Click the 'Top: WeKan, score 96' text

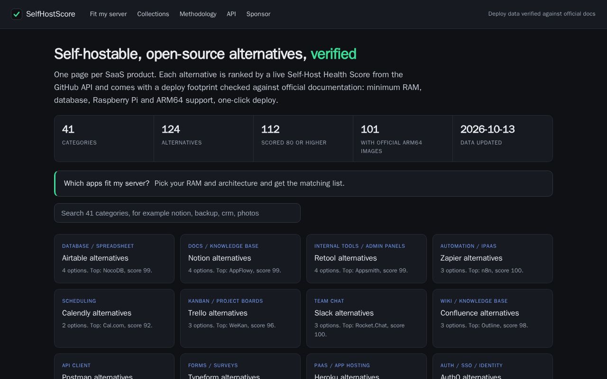coord(246,325)
